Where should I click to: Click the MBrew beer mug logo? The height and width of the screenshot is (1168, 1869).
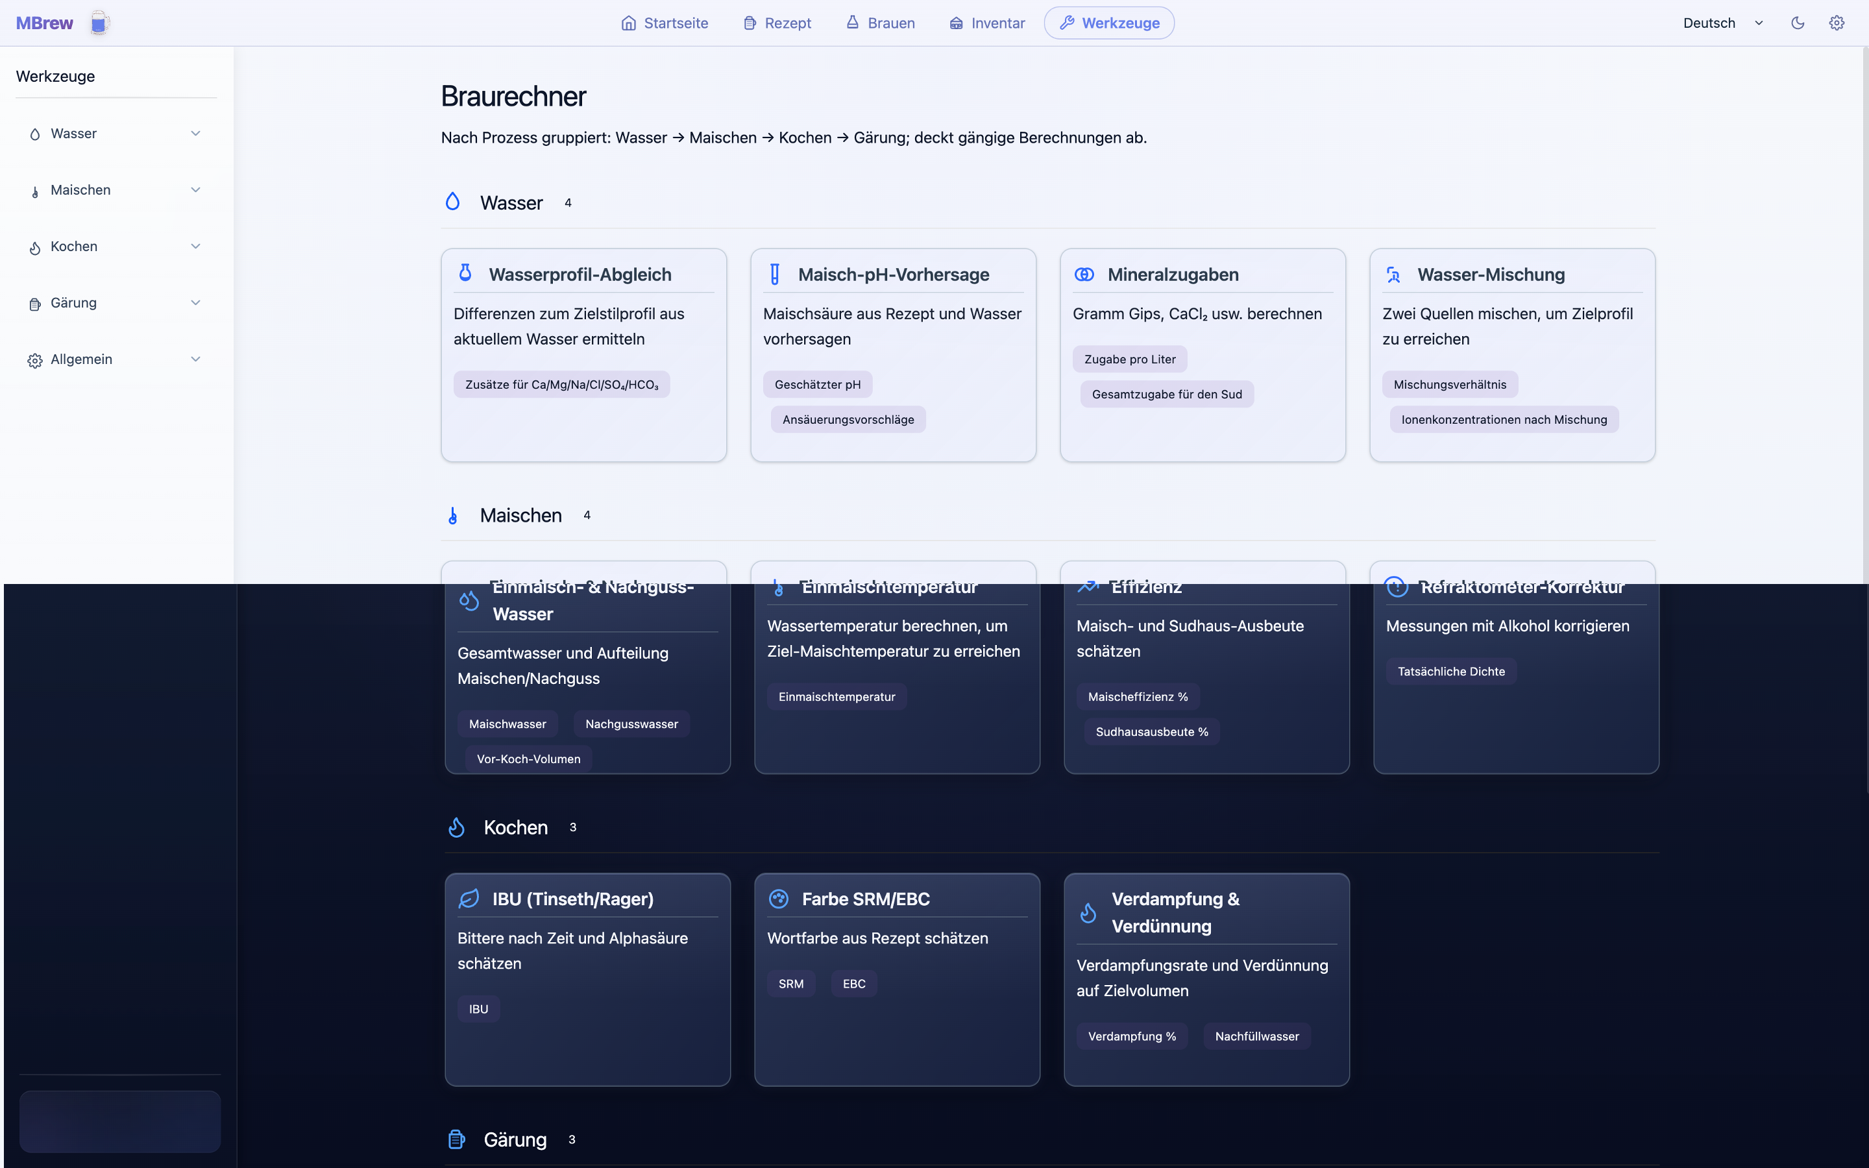tap(99, 23)
